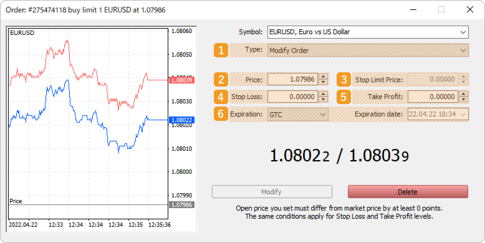Image resolution: width=485 pixels, height=243 pixels.
Task: Decrease the Price with down arrow
Action: [324, 82]
